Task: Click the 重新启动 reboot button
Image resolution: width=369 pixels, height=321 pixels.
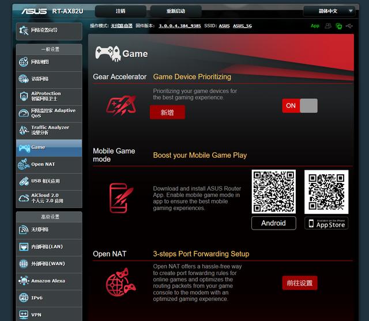Action: (x=176, y=11)
